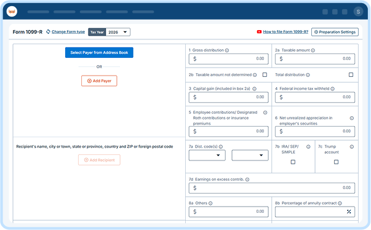The height and width of the screenshot is (230, 371).
Task: Click the Change Form type refresh icon
Action: click(48, 32)
